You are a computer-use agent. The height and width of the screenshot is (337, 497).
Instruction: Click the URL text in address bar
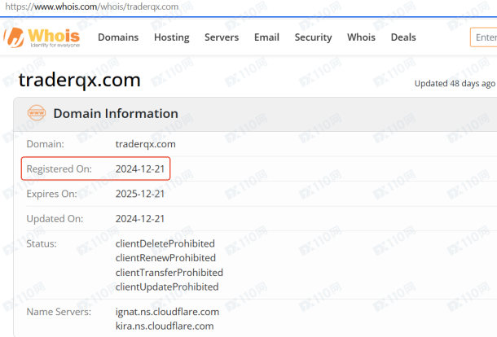click(x=91, y=7)
